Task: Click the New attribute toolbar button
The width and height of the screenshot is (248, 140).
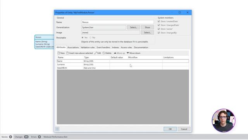Action: 61,53
